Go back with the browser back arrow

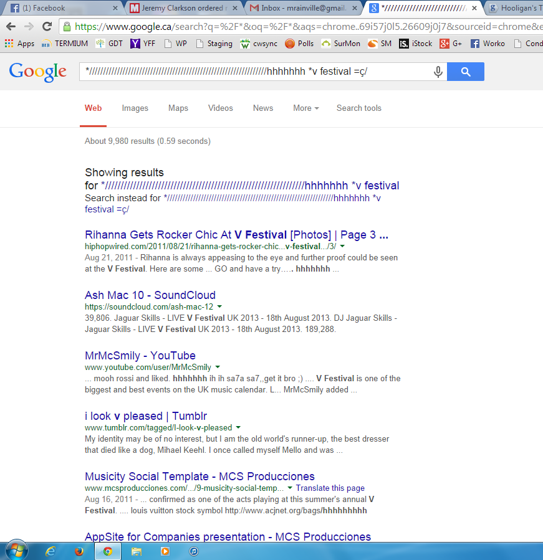(x=11, y=26)
